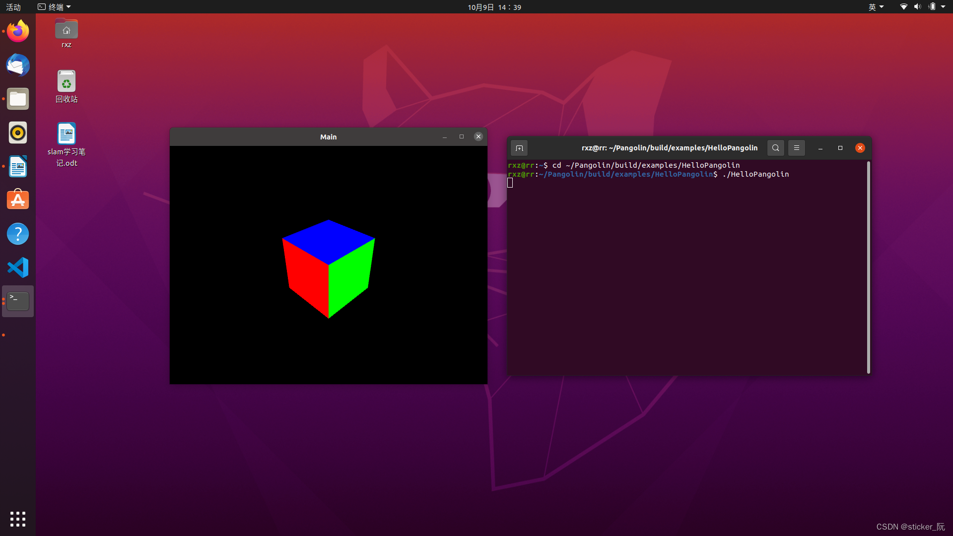Launch Rhythmbox music player
This screenshot has width=953, height=536.
pos(18,133)
